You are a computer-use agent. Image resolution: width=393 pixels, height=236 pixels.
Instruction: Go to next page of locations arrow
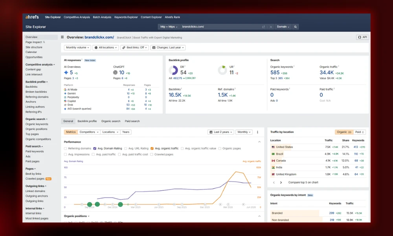281,183
